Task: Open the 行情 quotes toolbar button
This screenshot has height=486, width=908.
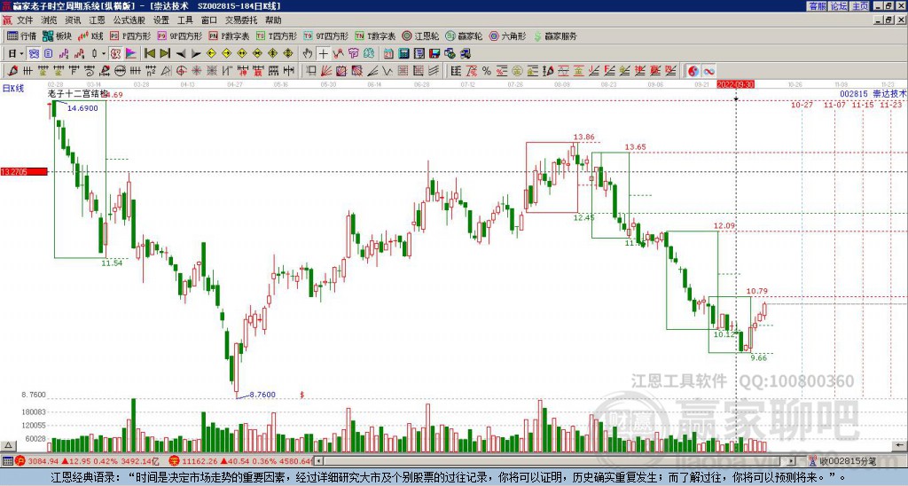Action: tap(21, 35)
